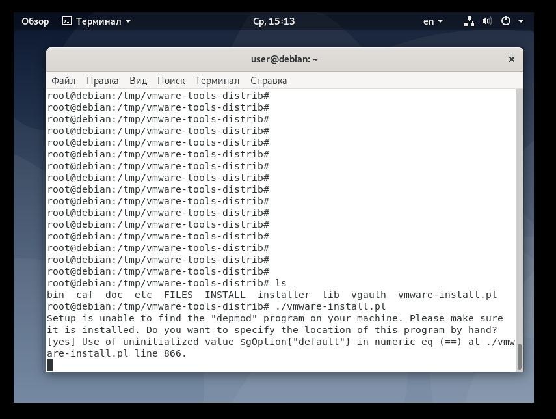The height and width of the screenshot is (419, 556).
Task: Click the volume speaker icon
Action: click(487, 21)
